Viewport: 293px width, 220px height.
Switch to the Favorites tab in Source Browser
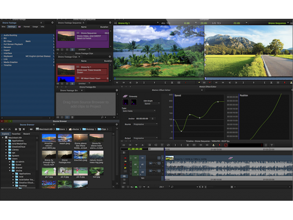click(x=16, y=134)
